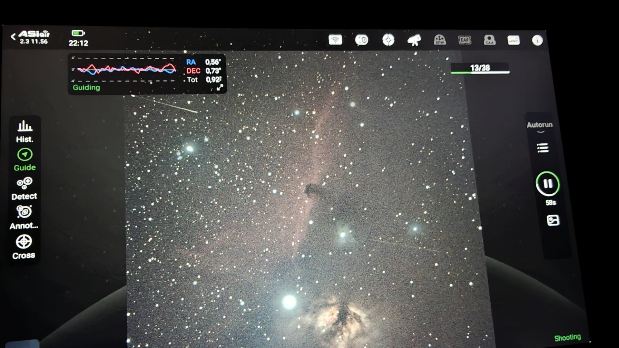Screen dimensions: 619x348
Task: Check the battery status icon
Action: (78, 33)
